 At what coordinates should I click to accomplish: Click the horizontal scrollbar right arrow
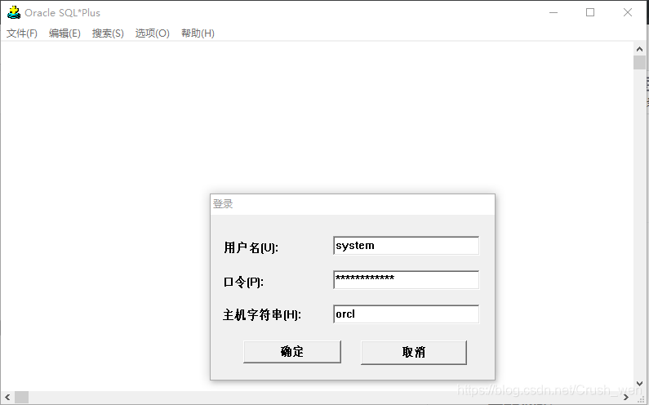click(x=626, y=397)
